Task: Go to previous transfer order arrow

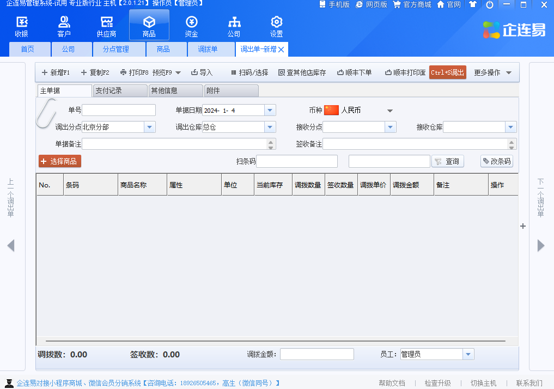Action: point(11,246)
